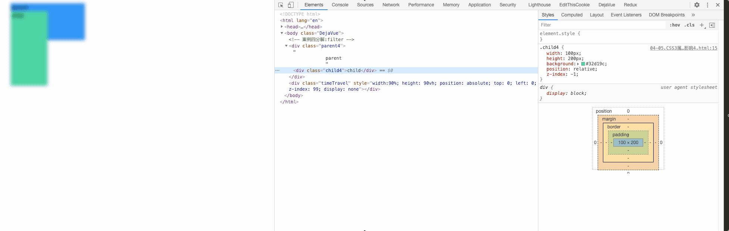Open the #32d19c background color swatch
This screenshot has height=231, width=729.
583,64
